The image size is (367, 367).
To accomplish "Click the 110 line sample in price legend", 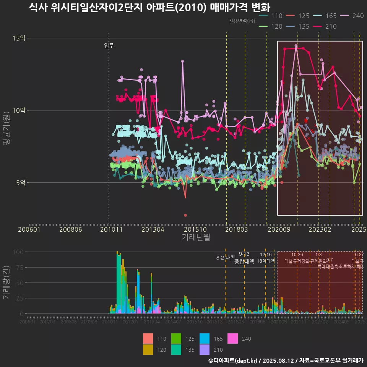I will tap(263, 16).
